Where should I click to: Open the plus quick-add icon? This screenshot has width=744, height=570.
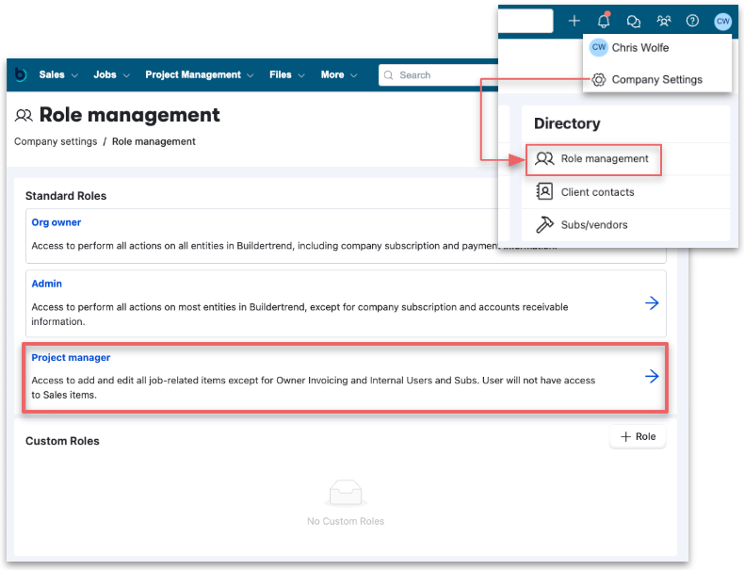pos(574,21)
